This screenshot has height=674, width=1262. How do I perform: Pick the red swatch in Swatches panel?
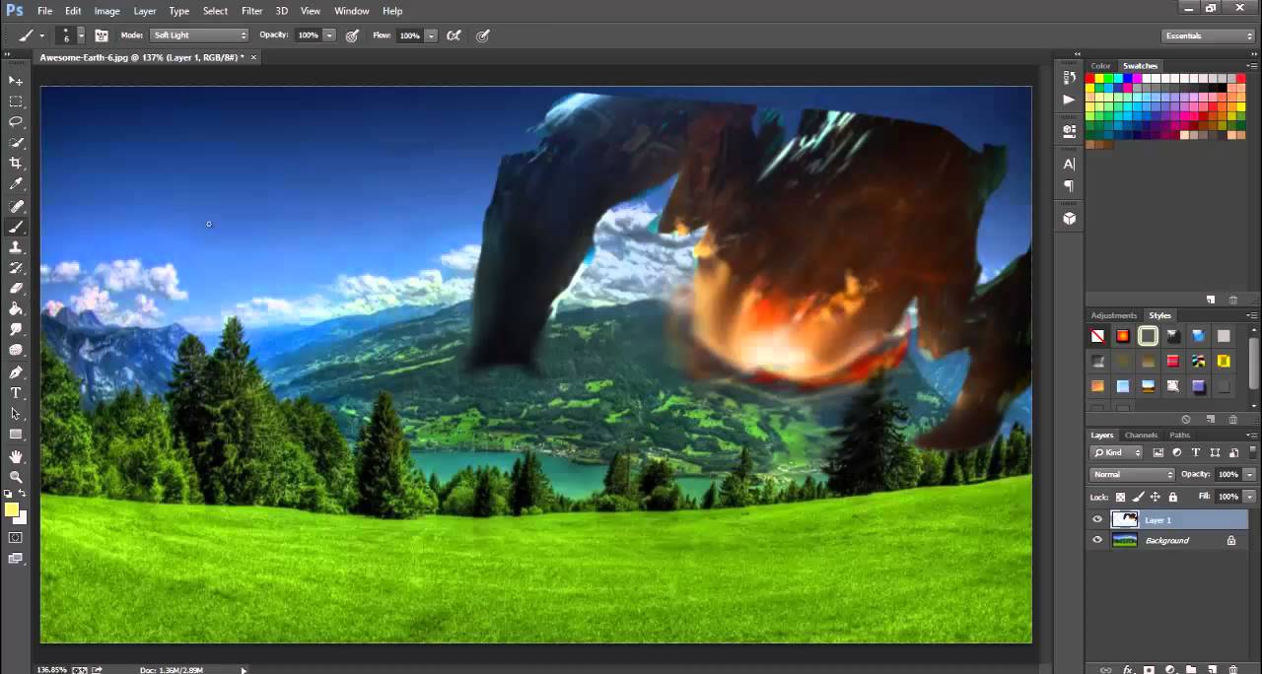[x=1091, y=79]
